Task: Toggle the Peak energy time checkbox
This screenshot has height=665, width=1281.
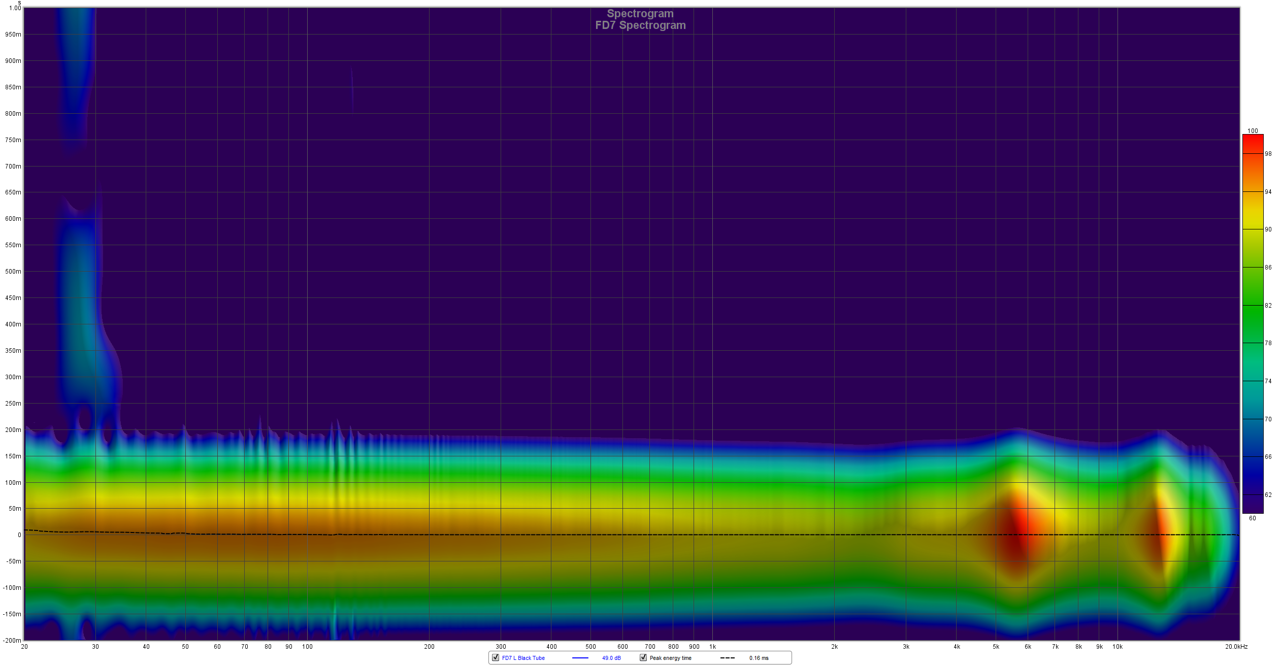Action: tap(643, 657)
